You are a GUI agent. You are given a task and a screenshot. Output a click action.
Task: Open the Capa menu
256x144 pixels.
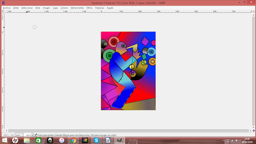[55, 8]
